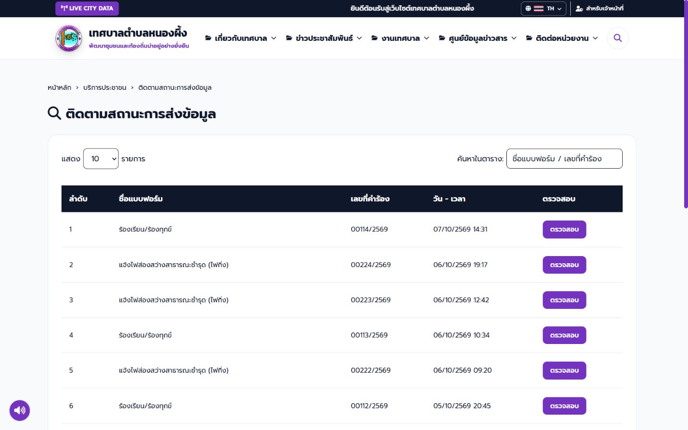Click ตรวจสอบ for request 00113/2569
The width and height of the screenshot is (688, 430).
tap(565, 335)
